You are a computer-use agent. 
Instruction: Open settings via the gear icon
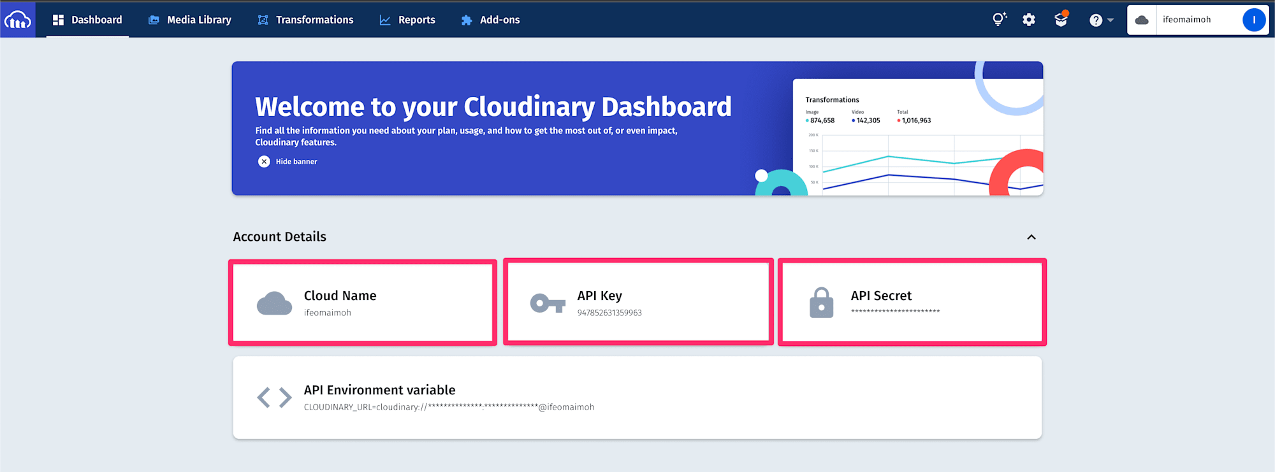click(x=1029, y=20)
